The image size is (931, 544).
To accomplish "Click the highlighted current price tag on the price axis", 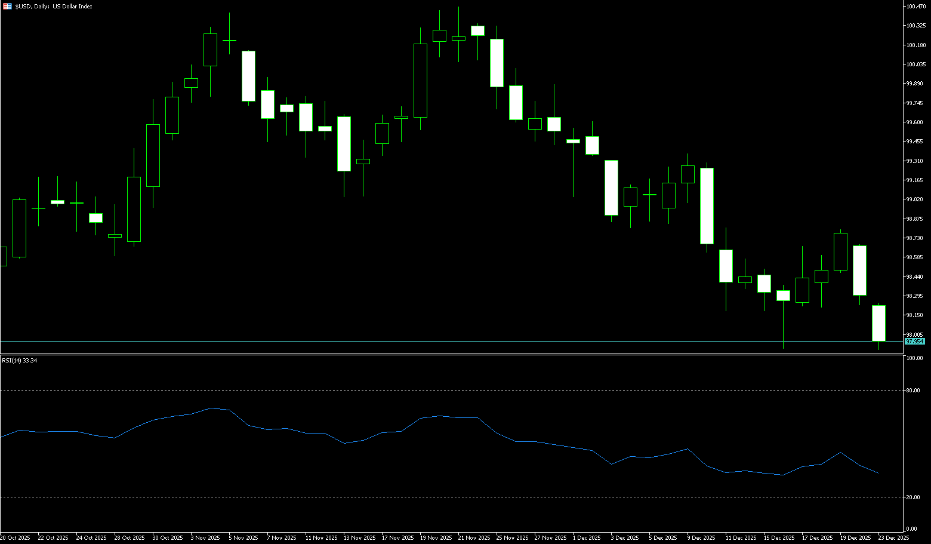I will pyautogui.click(x=914, y=342).
